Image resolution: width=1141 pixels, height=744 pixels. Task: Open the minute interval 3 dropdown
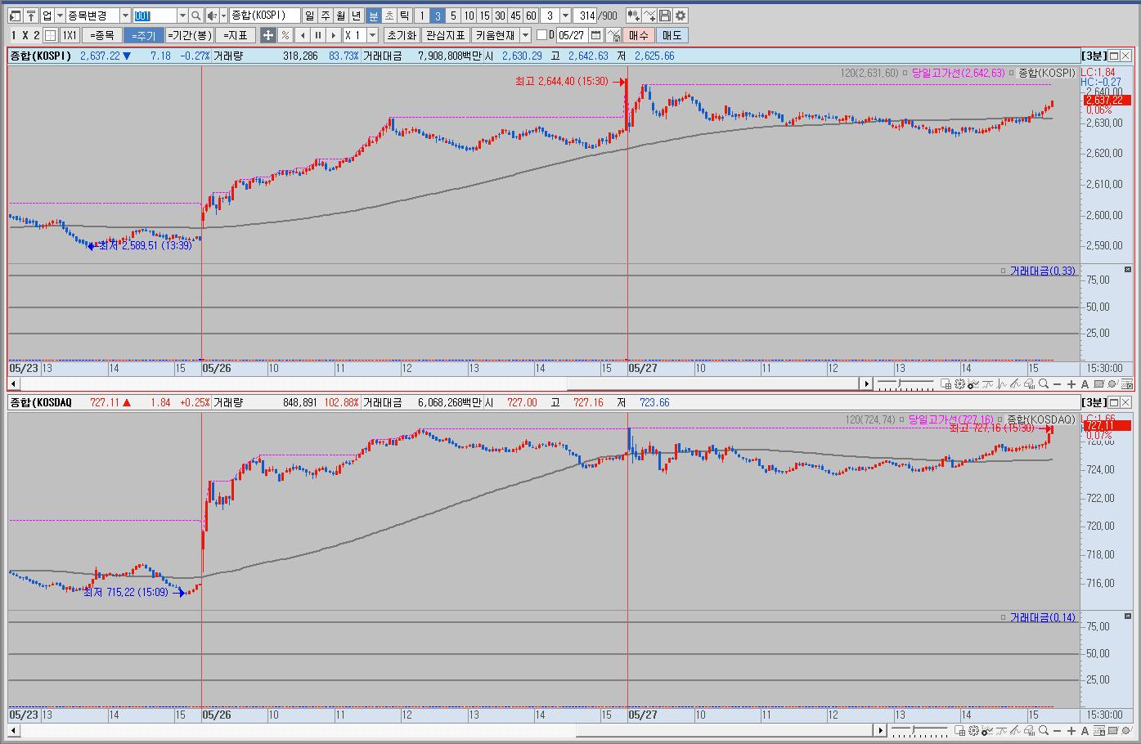coord(565,16)
